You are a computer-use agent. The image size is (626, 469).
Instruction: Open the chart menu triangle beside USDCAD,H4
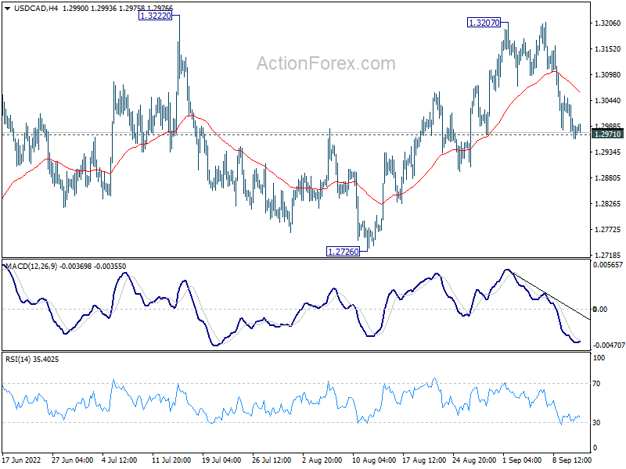coord(7,8)
